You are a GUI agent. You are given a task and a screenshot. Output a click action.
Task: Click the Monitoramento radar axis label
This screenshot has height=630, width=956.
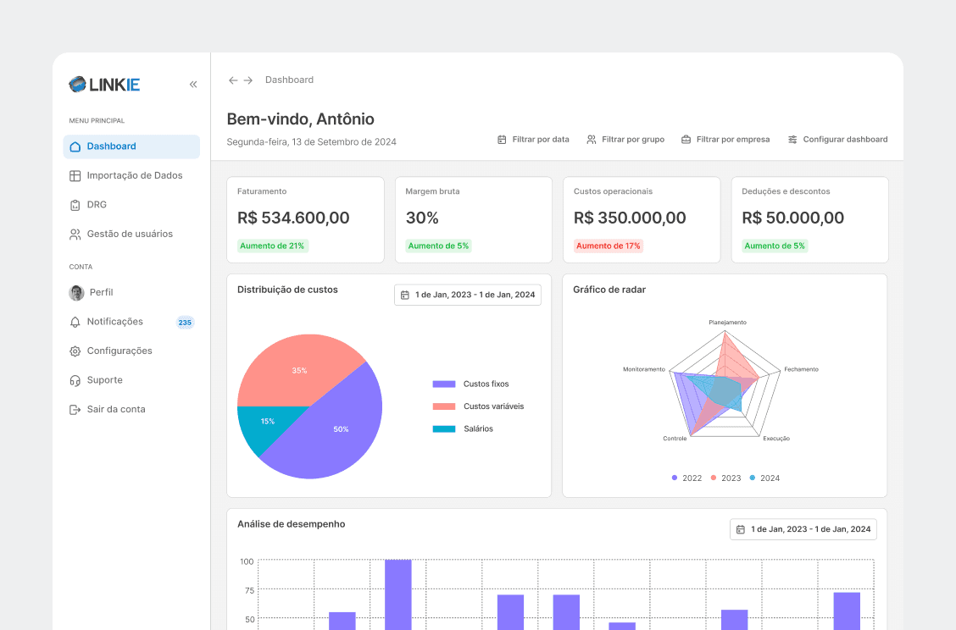(644, 369)
